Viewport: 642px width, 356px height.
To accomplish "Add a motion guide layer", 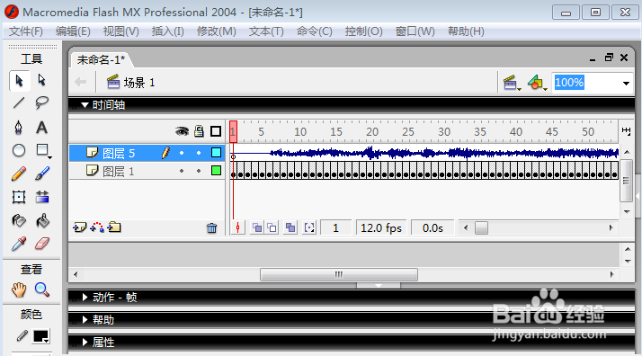I will pyautogui.click(x=97, y=227).
